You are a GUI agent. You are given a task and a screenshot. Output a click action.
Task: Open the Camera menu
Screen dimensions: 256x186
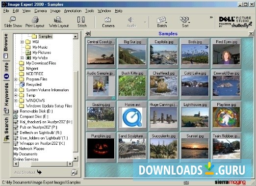pyautogui.click(x=41, y=11)
